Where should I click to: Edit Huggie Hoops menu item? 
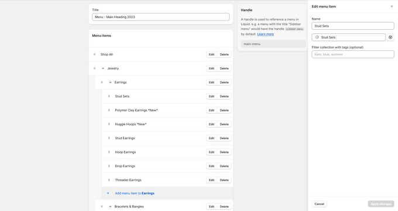(x=211, y=124)
